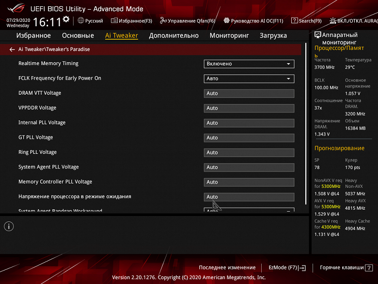Select Напряжение процессора в режиме ожидания label
Screen dimensions: 378x284
[75, 197]
